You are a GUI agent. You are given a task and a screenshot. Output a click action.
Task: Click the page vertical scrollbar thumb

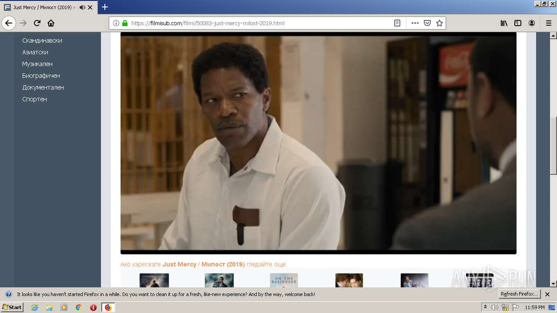554,145
